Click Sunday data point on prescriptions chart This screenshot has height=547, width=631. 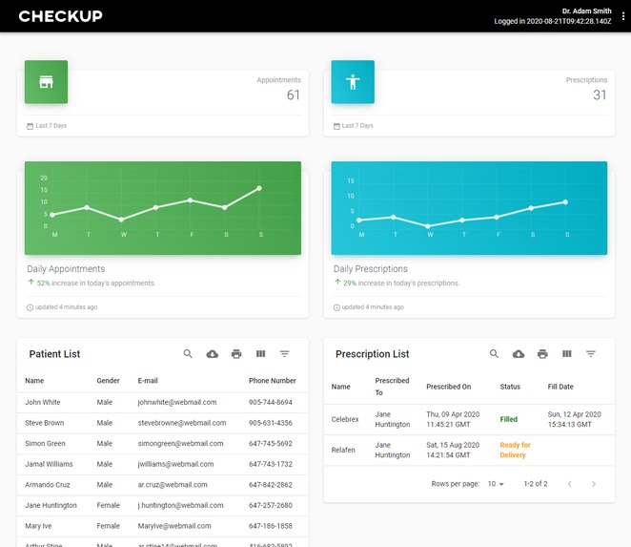pos(565,202)
